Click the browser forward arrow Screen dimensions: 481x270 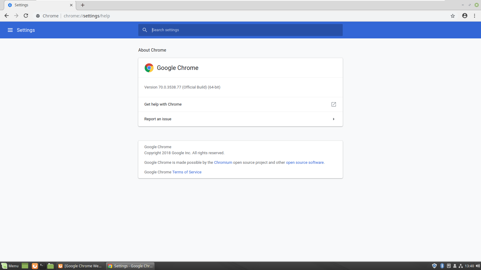pyautogui.click(x=16, y=16)
